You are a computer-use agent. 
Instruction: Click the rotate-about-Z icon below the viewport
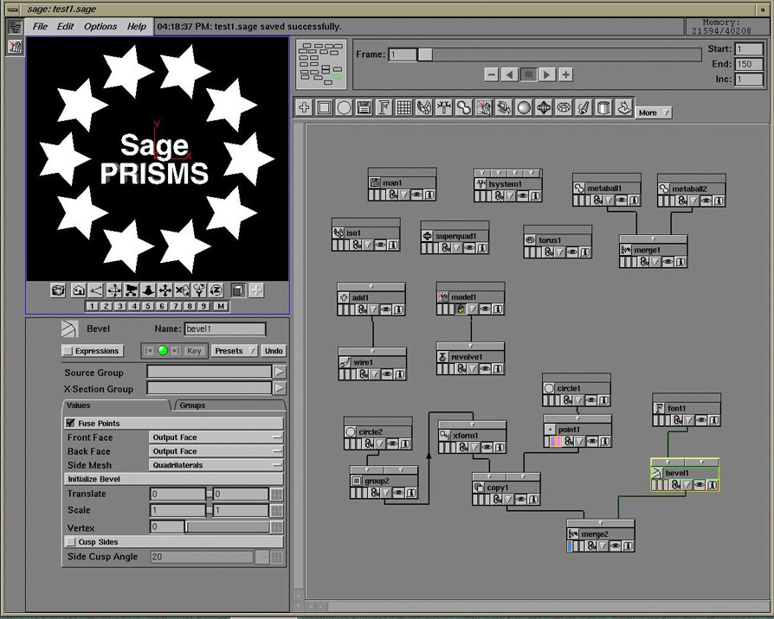216,290
